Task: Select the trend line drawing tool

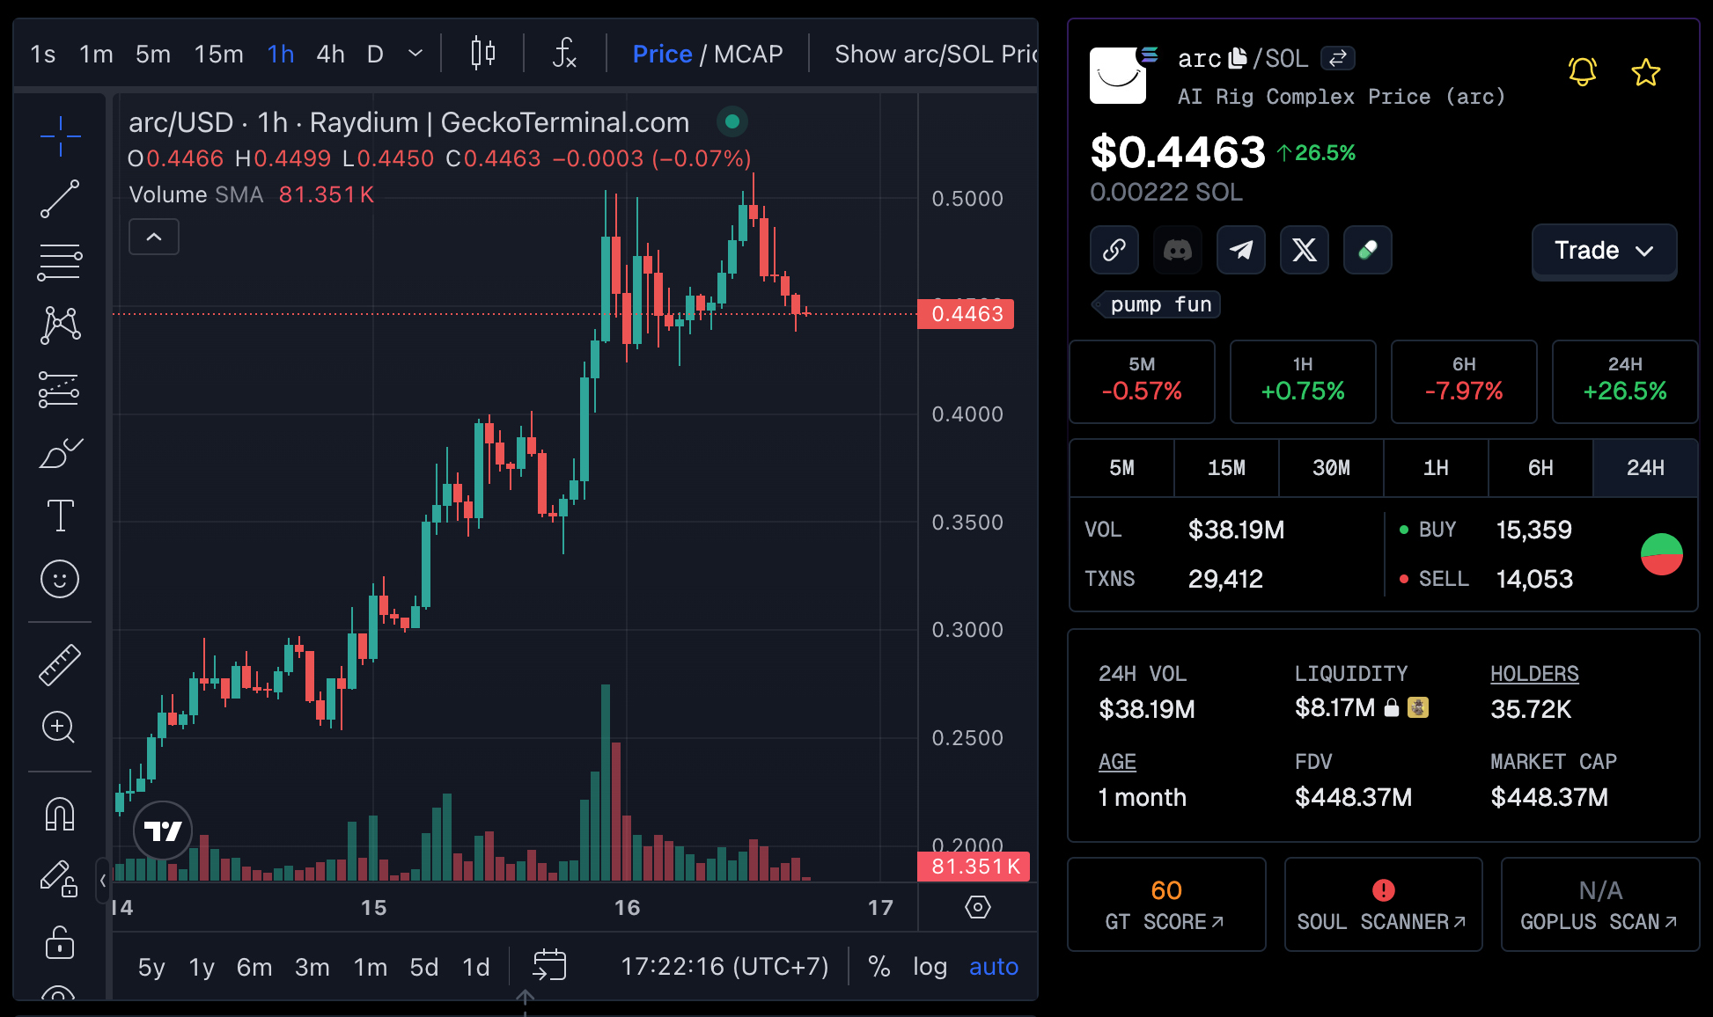Action: 60,199
